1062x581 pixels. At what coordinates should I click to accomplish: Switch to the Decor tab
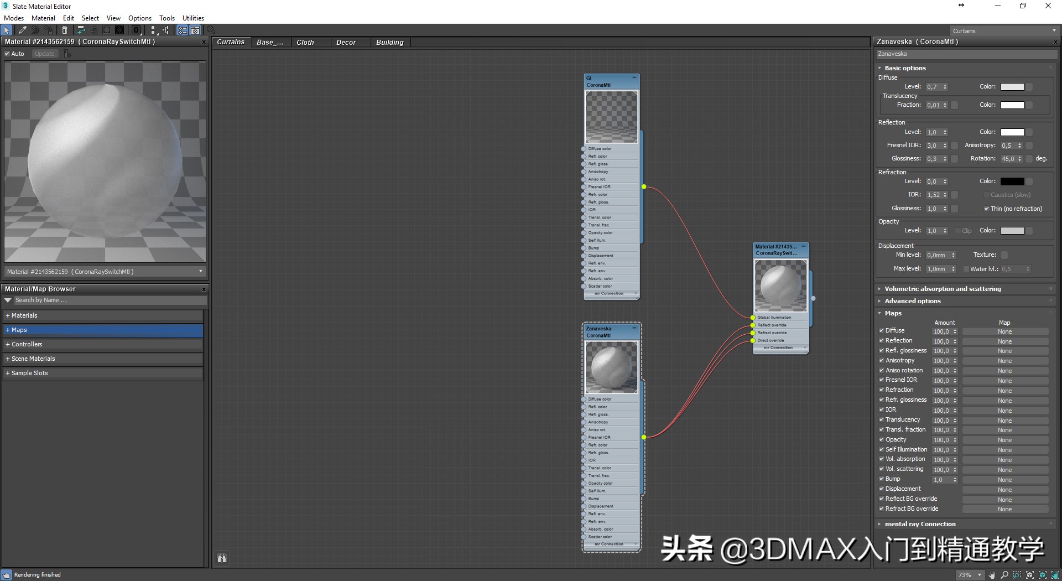(346, 42)
